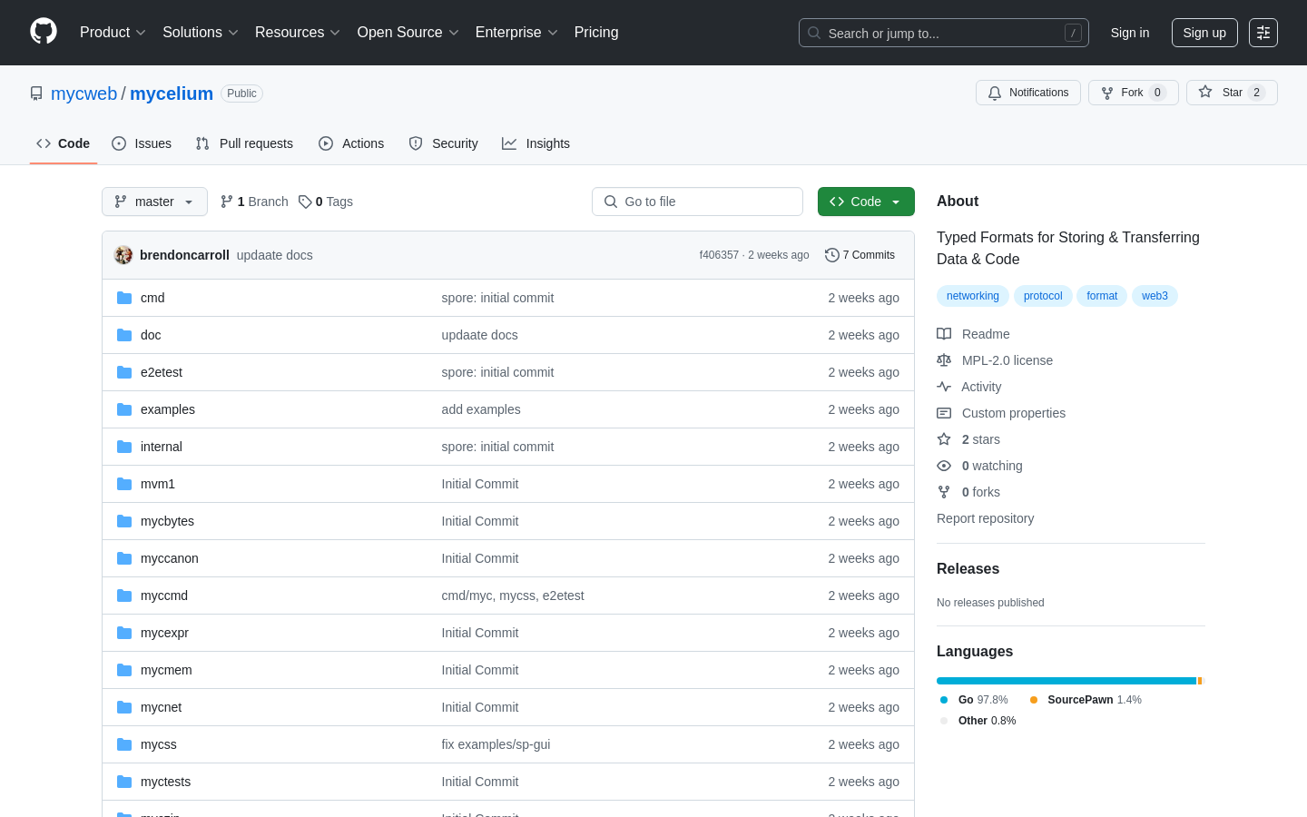The width and height of the screenshot is (1307, 817).
Task: Open the format topic tag
Action: coord(1102,296)
